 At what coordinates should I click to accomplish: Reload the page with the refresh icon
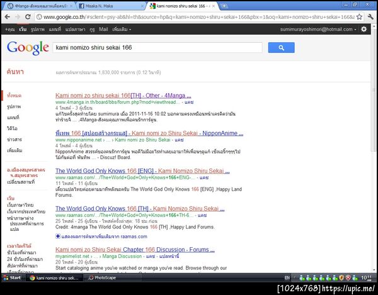[x=28, y=17]
